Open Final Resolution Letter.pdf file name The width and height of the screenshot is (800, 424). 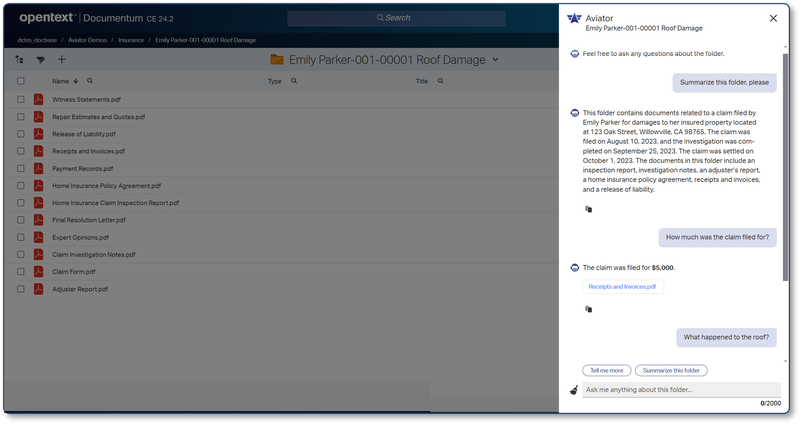coord(89,220)
